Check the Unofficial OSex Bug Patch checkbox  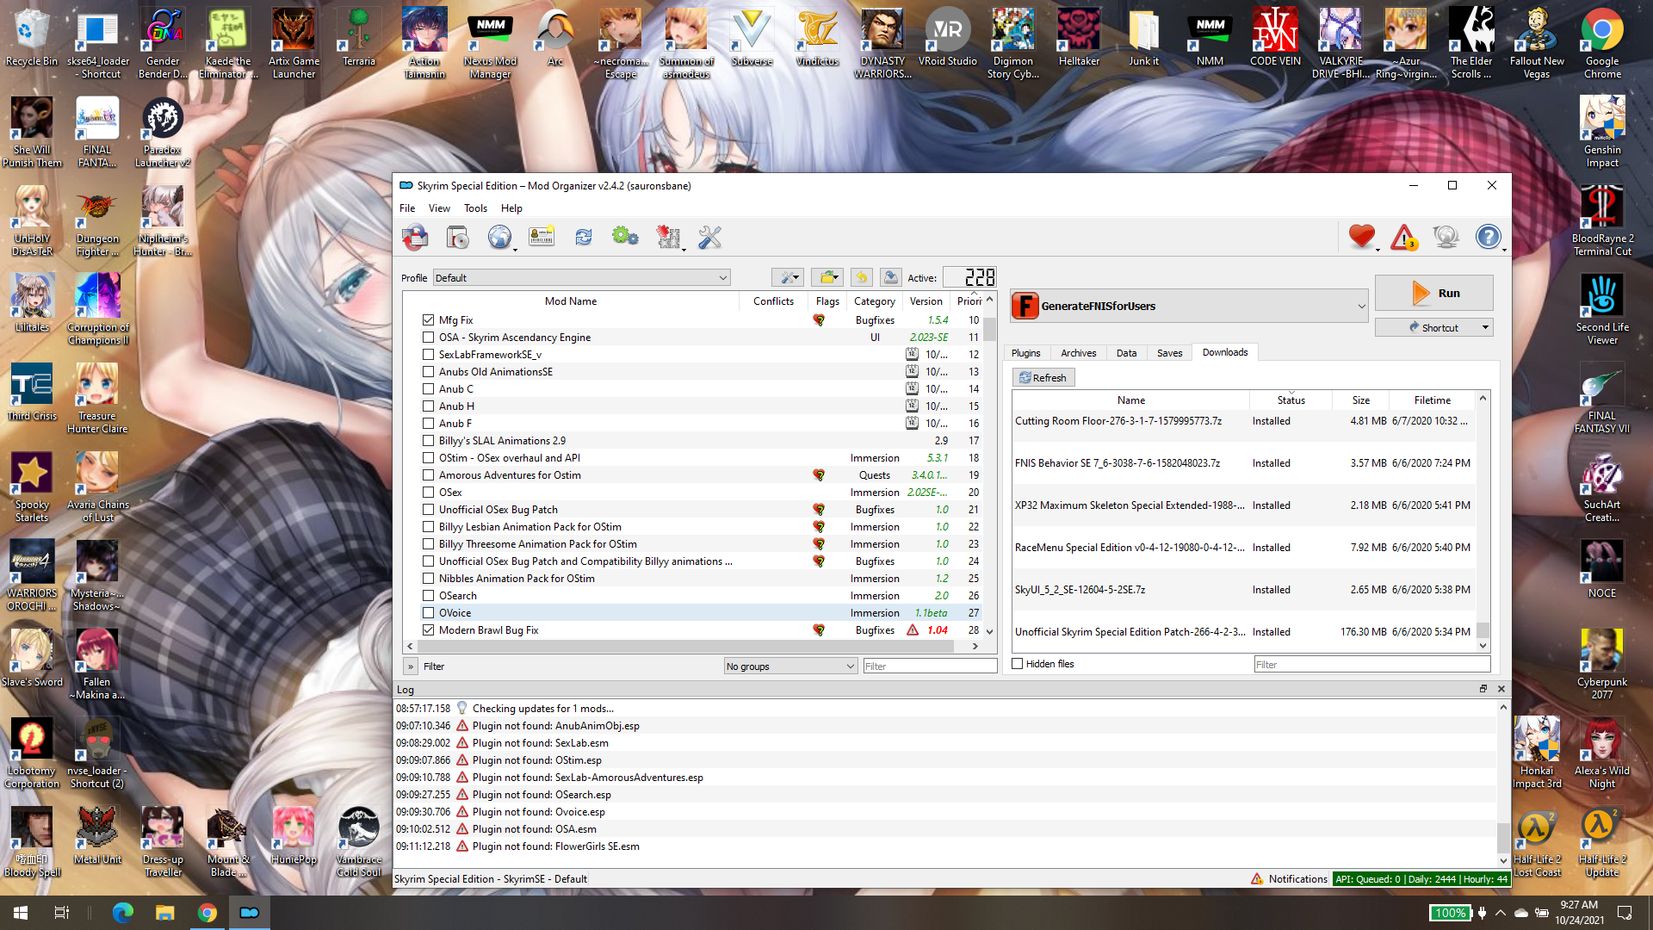click(x=428, y=510)
